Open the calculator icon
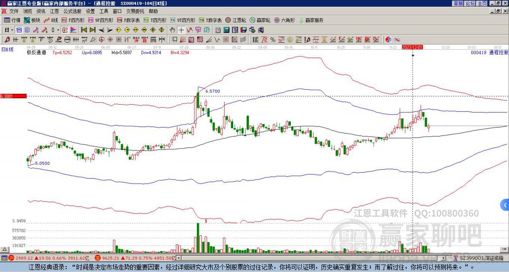This screenshot has height=272, width=509. point(227,30)
